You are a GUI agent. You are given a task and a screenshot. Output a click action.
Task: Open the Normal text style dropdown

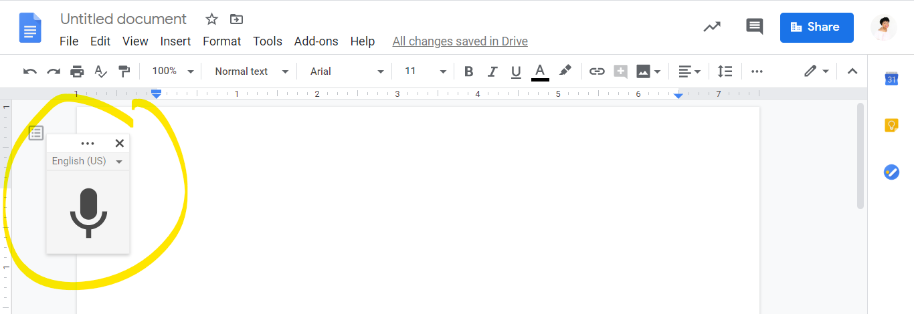click(251, 71)
